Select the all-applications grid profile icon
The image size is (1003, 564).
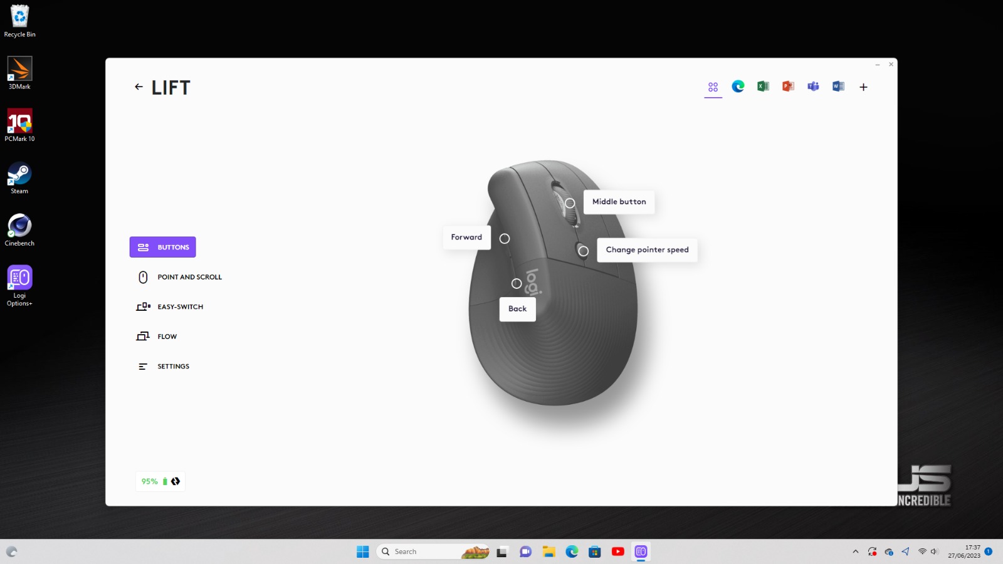(x=713, y=87)
